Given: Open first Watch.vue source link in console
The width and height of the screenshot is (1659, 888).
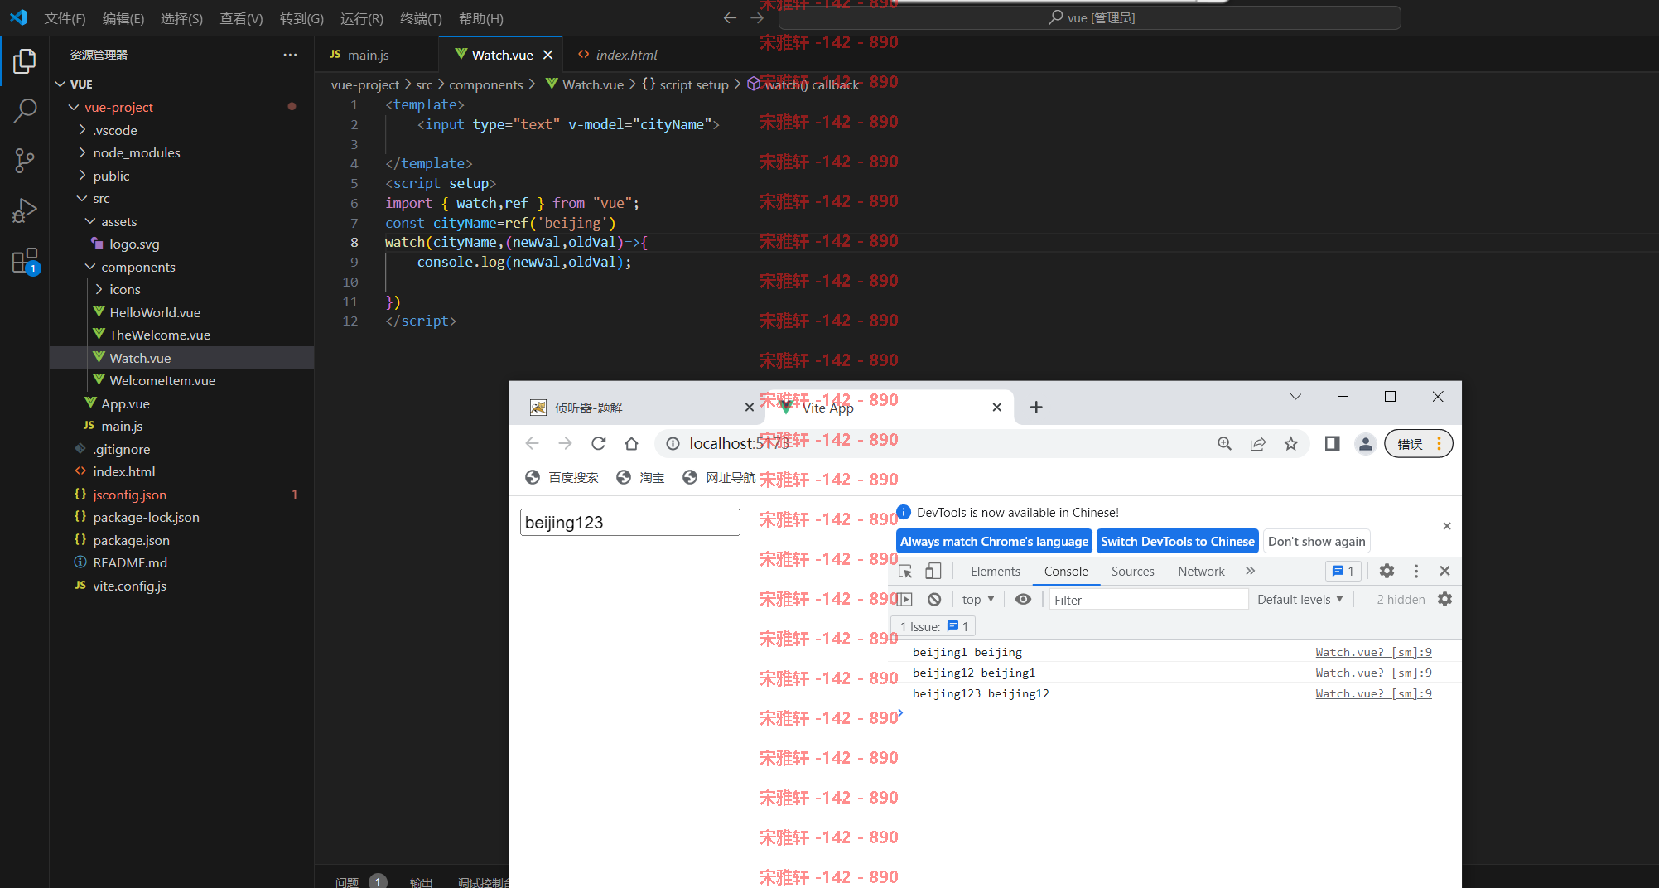Looking at the screenshot, I should [x=1373, y=652].
